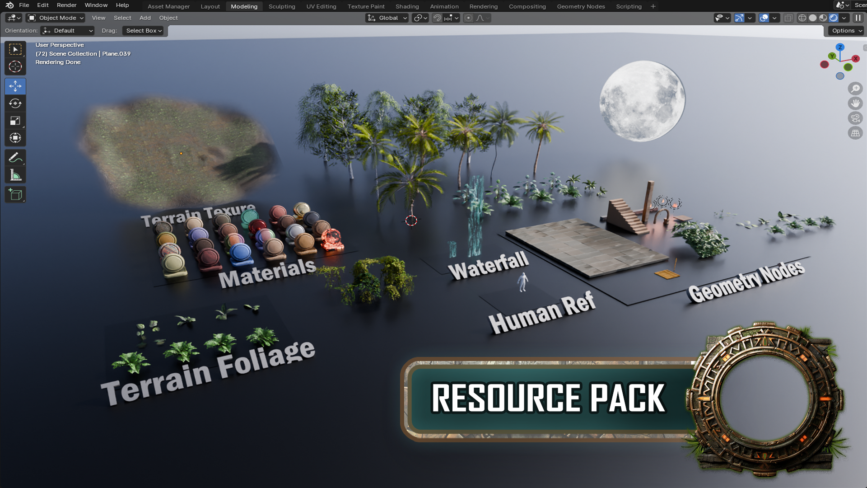Expand the viewport shading options arrow
This screenshot has width=867, height=488.
(844, 18)
